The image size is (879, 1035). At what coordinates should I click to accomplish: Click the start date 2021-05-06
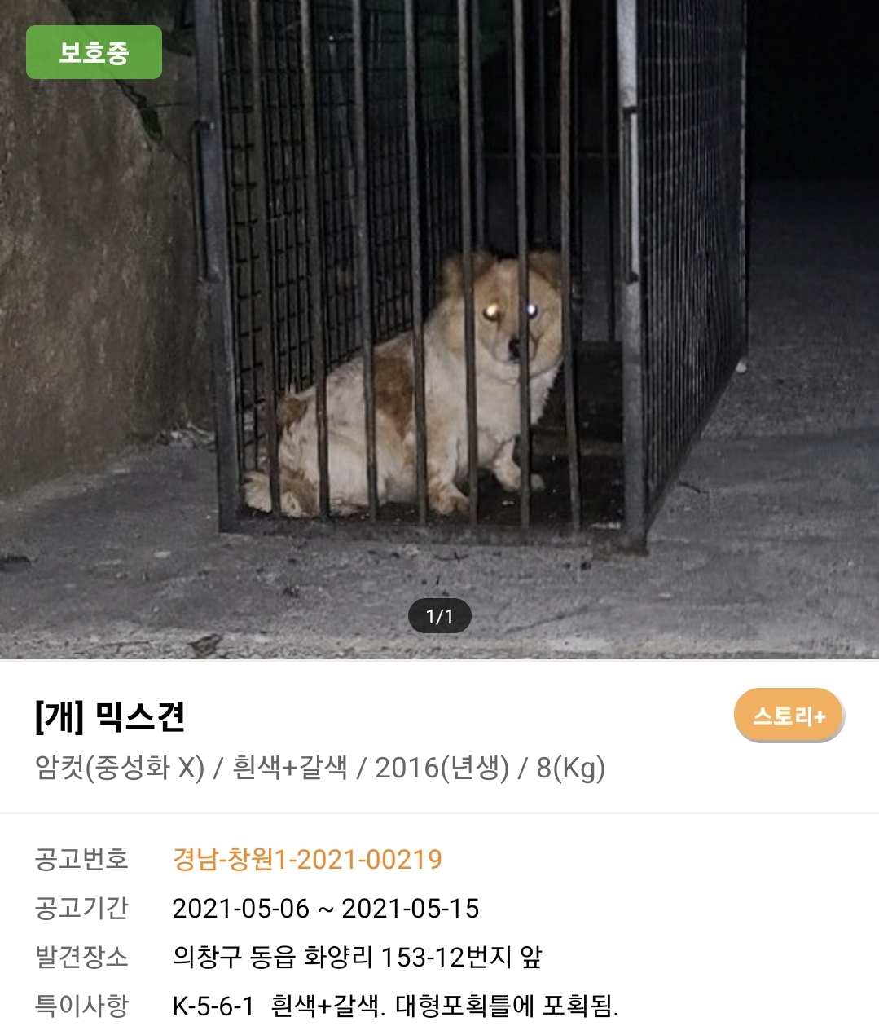pos(241,908)
